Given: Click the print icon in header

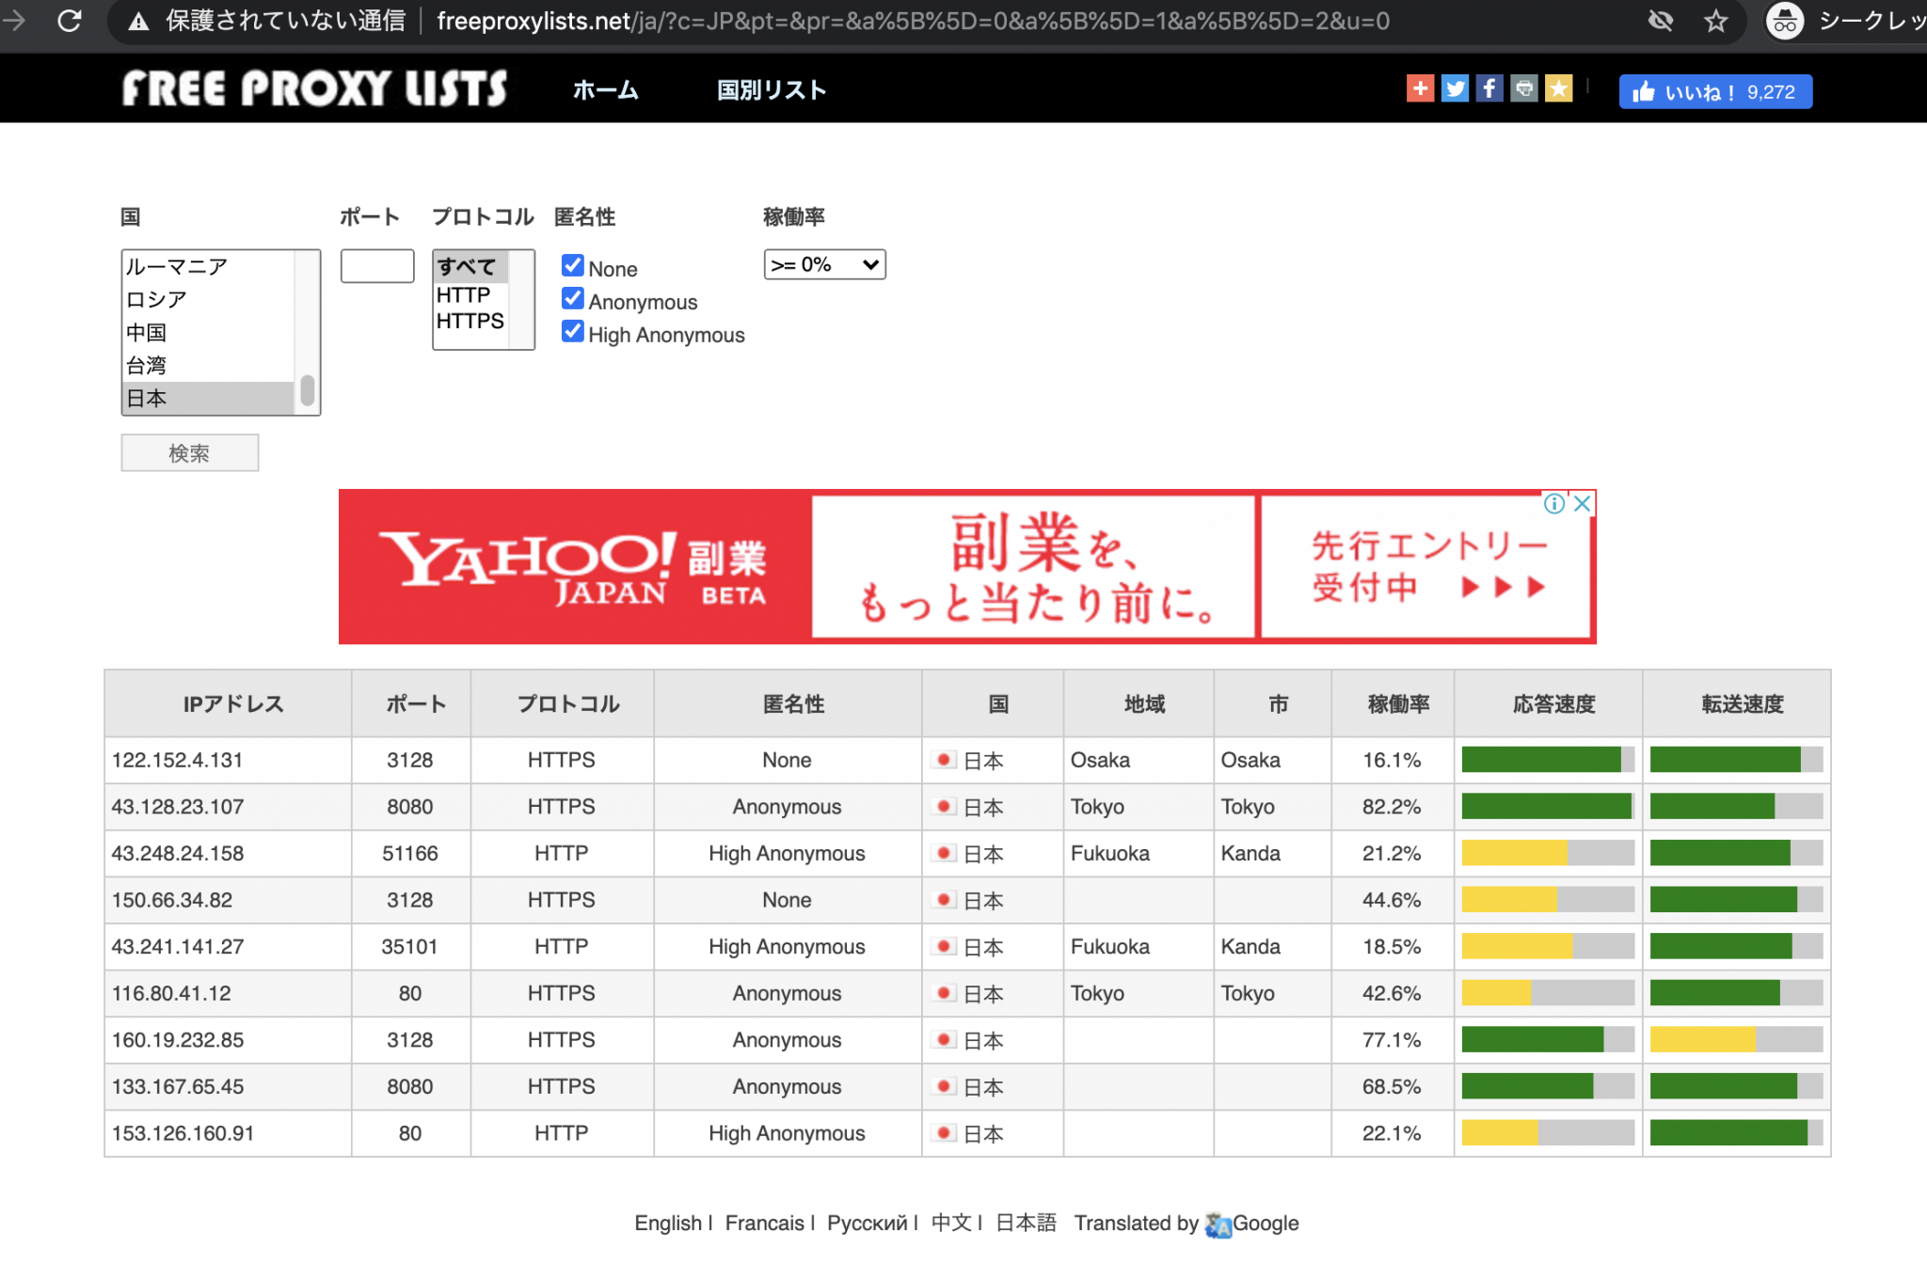Looking at the screenshot, I should click(x=1524, y=88).
